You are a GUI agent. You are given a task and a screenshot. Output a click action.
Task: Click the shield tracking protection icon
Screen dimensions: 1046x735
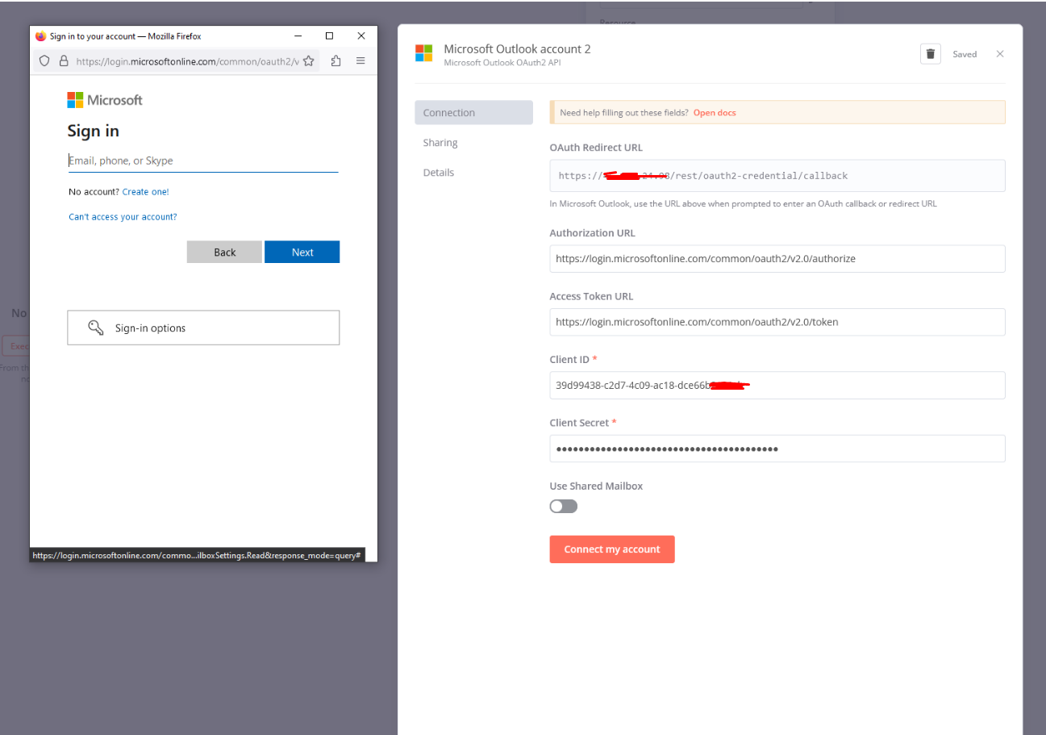(x=44, y=61)
